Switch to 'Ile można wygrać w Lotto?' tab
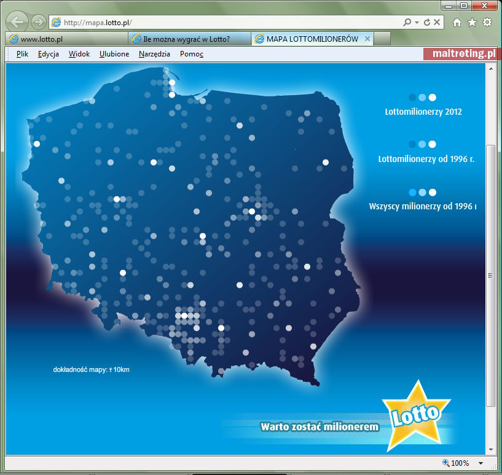This screenshot has height=475, width=502. [x=189, y=39]
